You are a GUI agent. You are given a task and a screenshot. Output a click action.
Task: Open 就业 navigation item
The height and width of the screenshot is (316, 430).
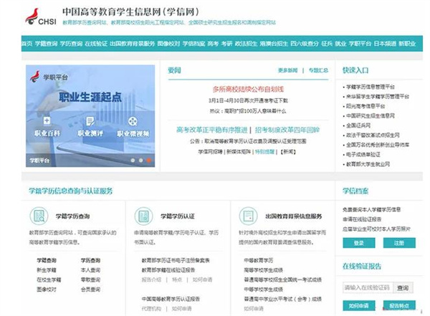(x=340, y=44)
